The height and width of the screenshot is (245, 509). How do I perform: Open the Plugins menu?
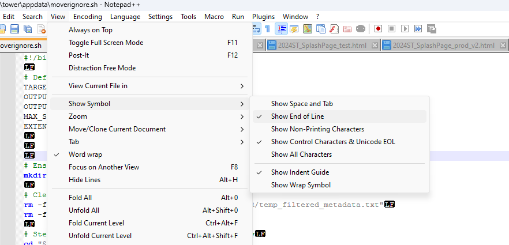tap(263, 17)
